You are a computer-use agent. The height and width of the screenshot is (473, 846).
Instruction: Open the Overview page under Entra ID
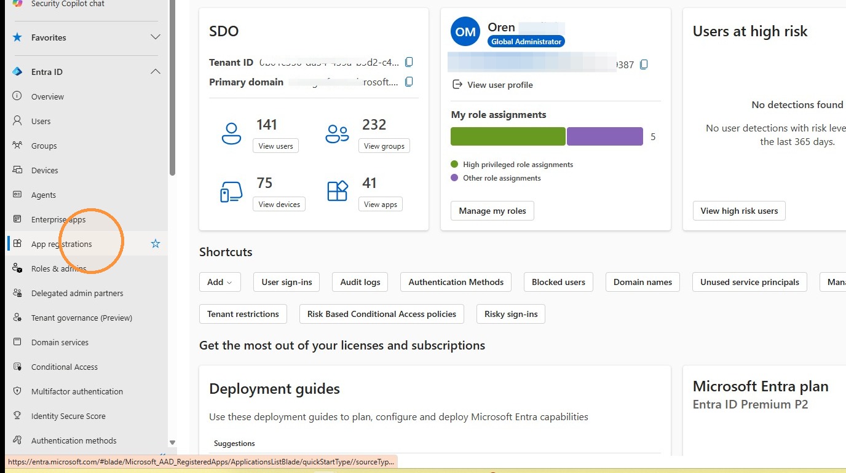pos(47,96)
